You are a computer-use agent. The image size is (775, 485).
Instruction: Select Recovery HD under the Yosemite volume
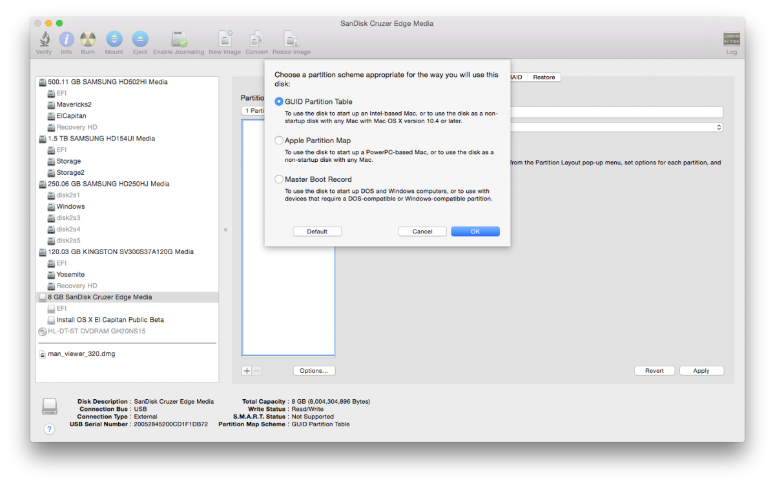coord(128,286)
